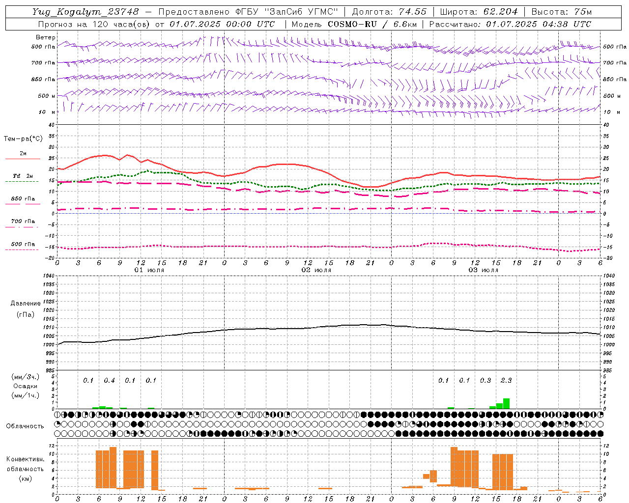Click the 2.3 precipitation amount value

pos(506,380)
